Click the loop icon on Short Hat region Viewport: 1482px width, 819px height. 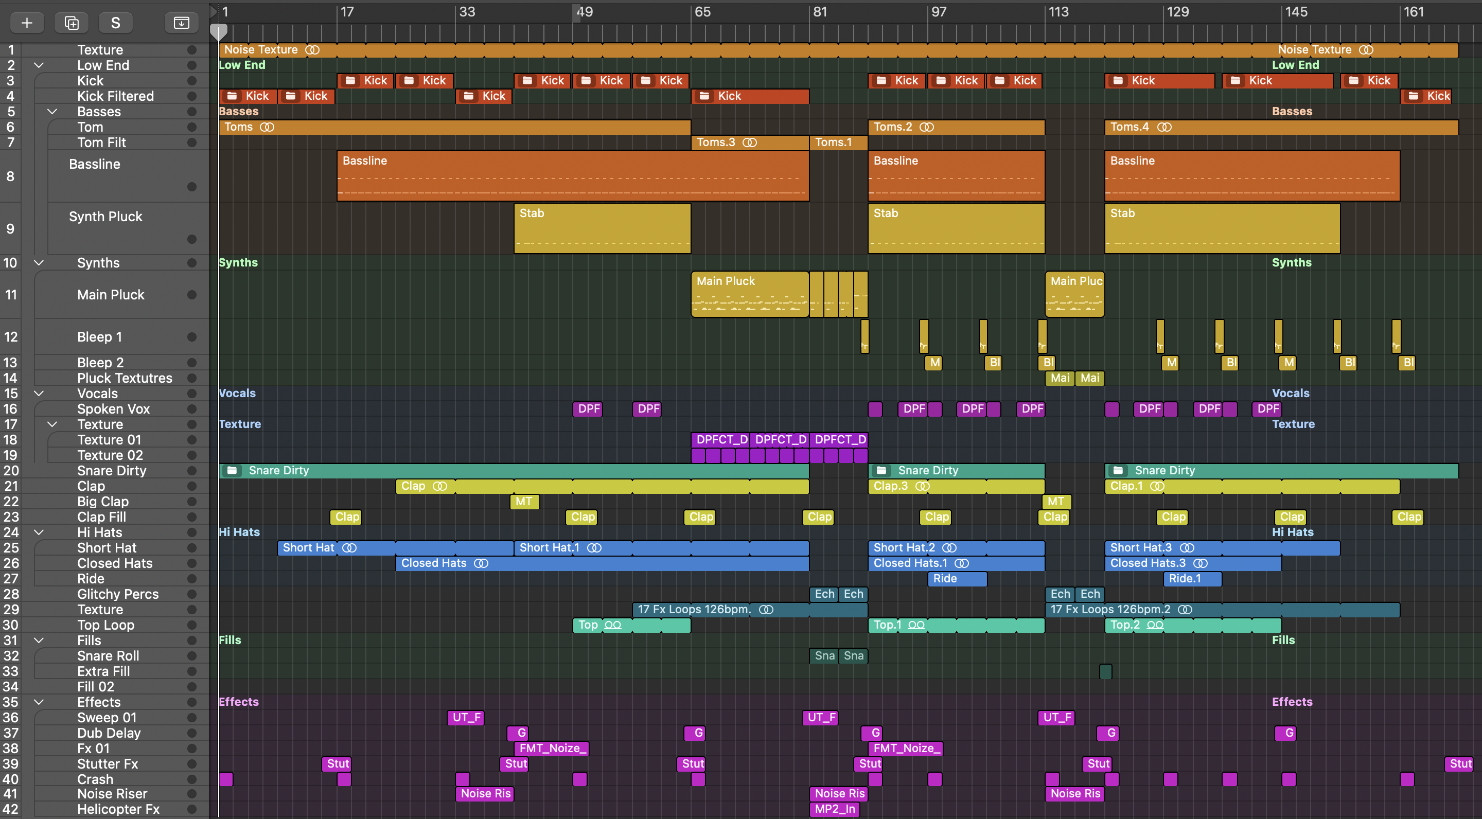click(x=349, y=548)
